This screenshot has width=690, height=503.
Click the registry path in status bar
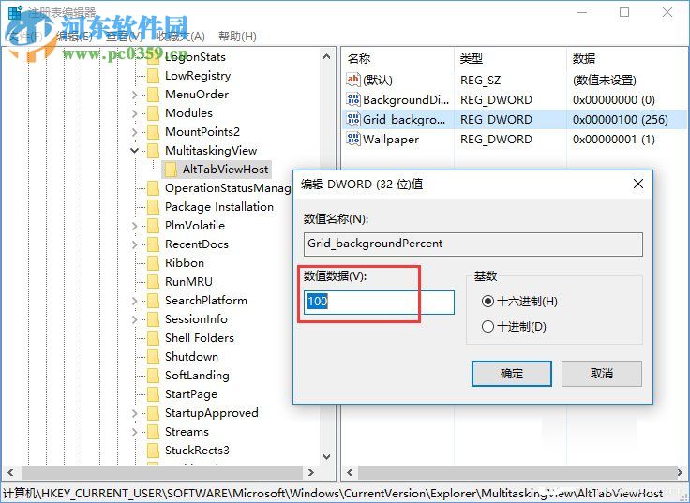pos(333,494)
